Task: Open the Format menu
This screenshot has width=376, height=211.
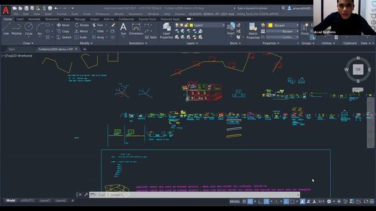Action: (x=62, y=14)
